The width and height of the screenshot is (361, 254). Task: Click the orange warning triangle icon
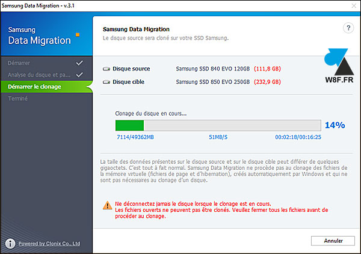[x=107, y=205]
